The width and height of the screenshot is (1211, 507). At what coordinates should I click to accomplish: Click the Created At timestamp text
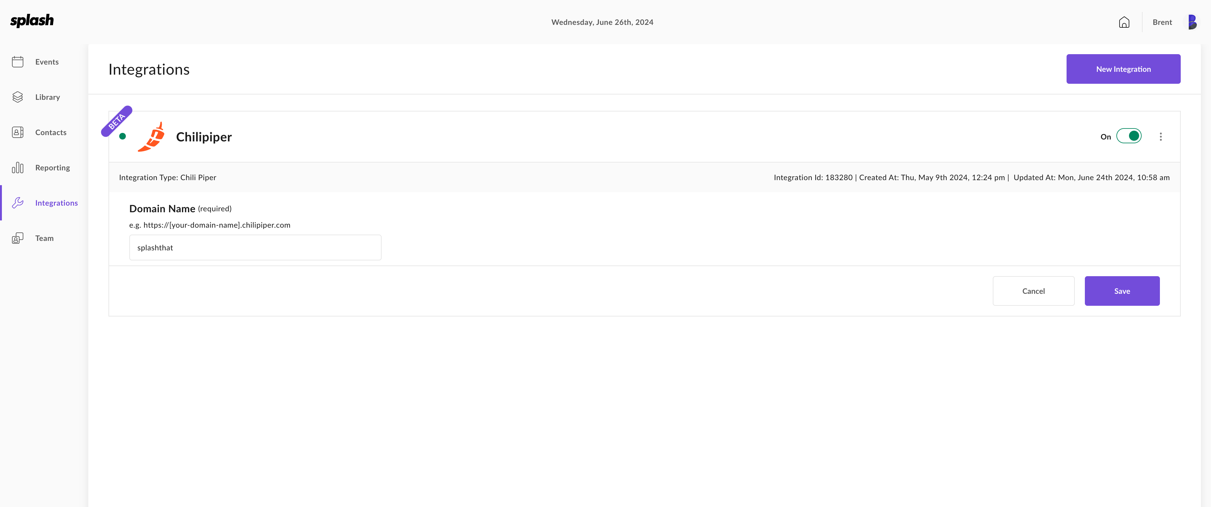click(x=932, y=178)
